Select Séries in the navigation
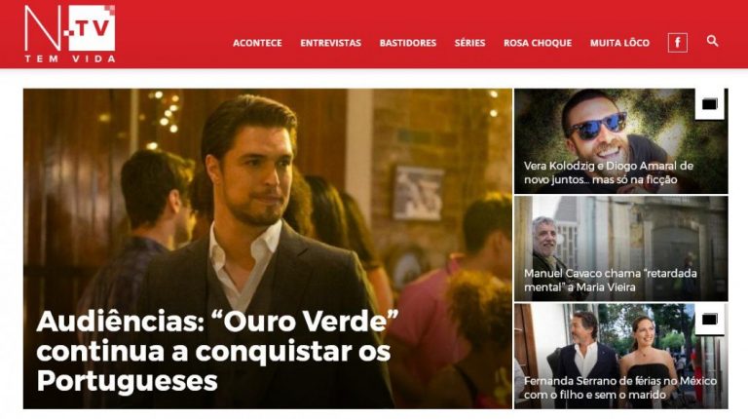This screenshot has height=419, width=748. point(469,43)
